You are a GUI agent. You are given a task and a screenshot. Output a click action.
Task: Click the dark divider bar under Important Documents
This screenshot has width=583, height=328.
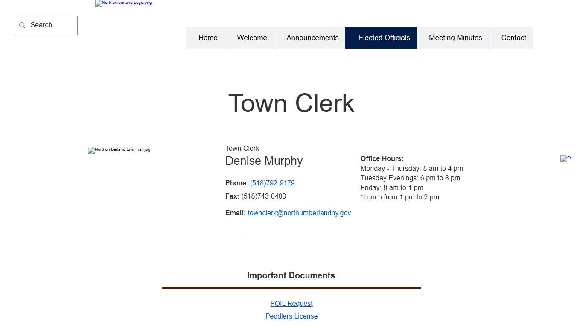click(x=291, y=287)
